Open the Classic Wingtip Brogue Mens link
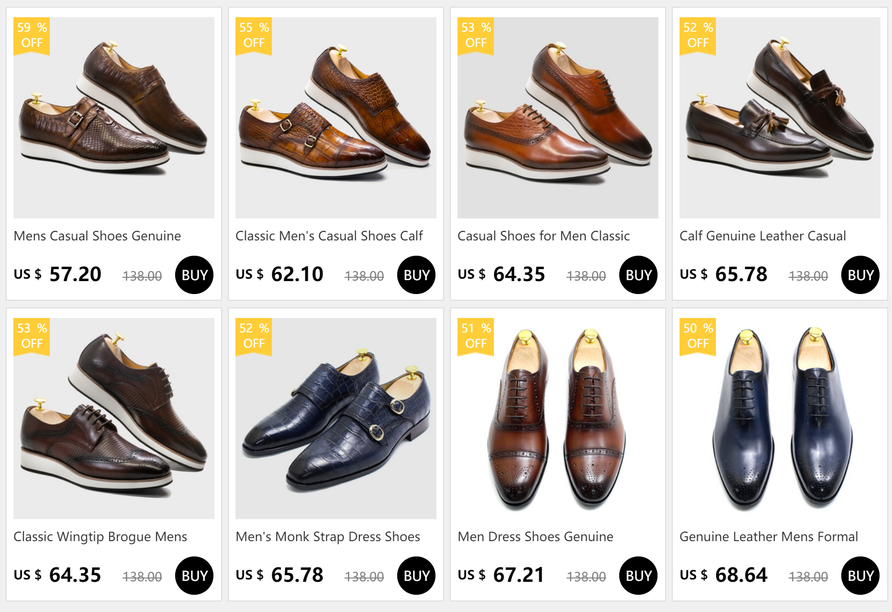This screenshot has width=892, height=612. click(x=100, y=537)
